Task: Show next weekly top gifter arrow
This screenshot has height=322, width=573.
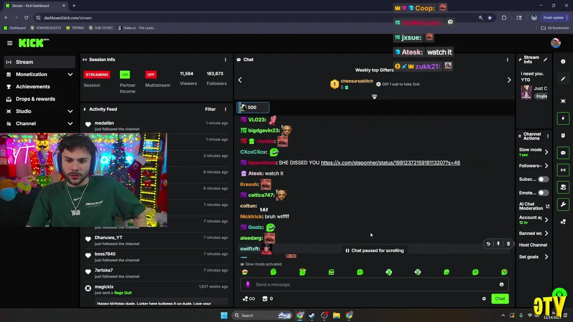Action: pyautogui.click(x=509, y=80)
